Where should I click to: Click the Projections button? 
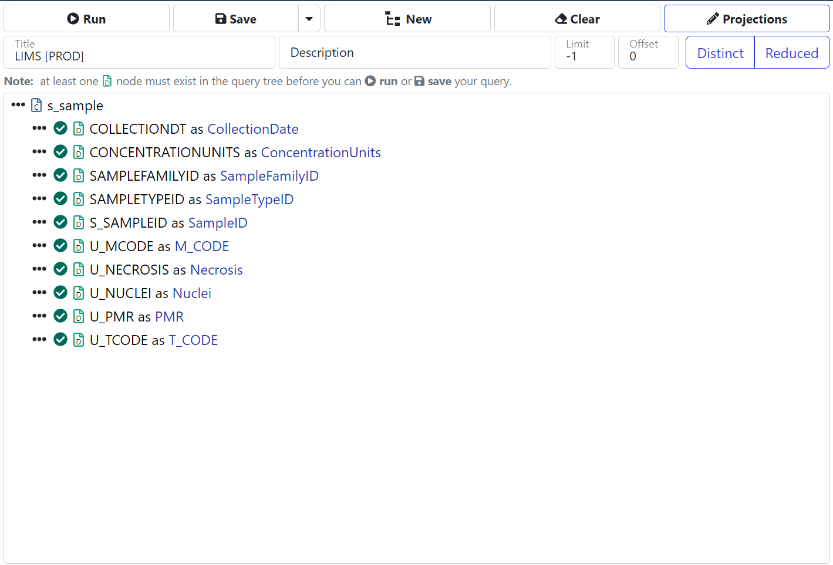(x=746, y=19)
